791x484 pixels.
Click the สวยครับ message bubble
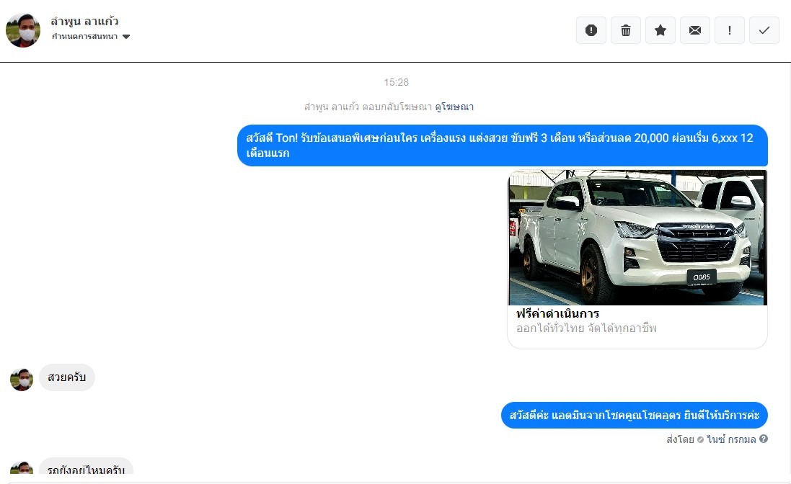pos(66,377)
